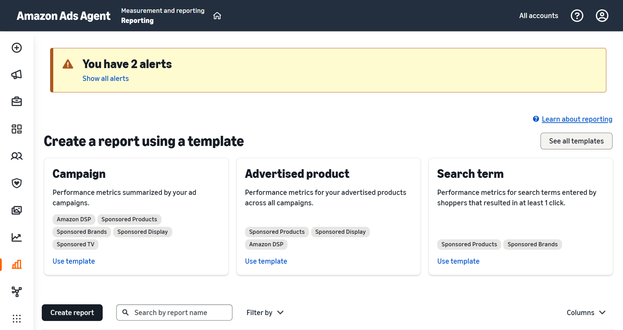The width and height of the screenshot is (623, 330).
Task: Click the Amazon Ads Agent logo
Action: pos(63,16)
